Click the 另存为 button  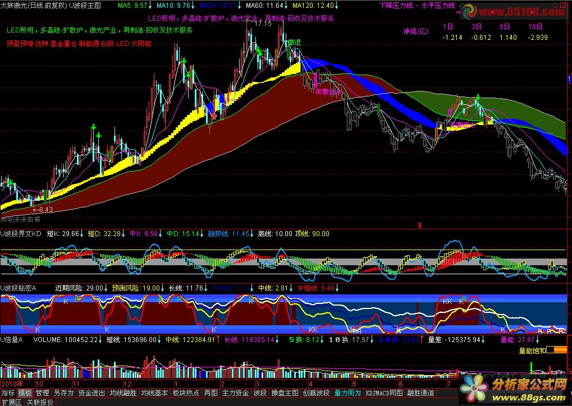63,393
